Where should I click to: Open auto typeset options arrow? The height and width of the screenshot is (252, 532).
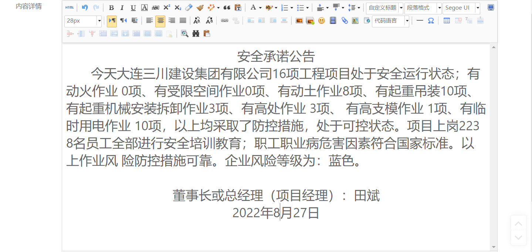click(x=218, y=8)
